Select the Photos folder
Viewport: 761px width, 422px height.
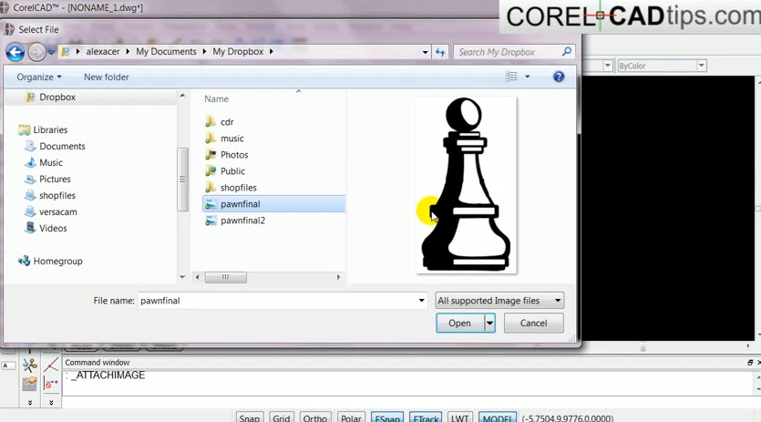pos(234,155)
